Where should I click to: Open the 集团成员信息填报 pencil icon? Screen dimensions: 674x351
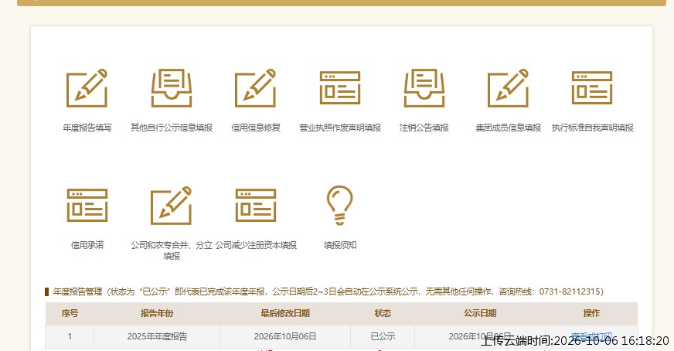coord(508,88)
